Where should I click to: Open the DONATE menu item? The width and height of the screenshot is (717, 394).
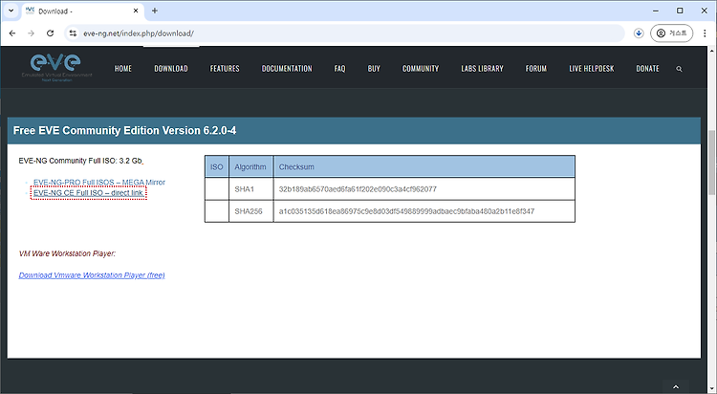pyautogui.click(x=647, y=69)
